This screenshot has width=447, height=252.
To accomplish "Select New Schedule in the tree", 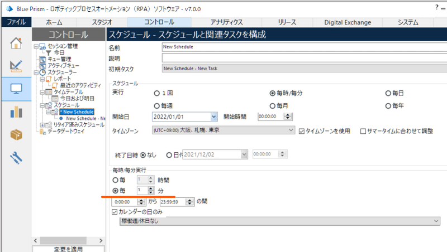I will pyautogui.click(x=77, y=112).
